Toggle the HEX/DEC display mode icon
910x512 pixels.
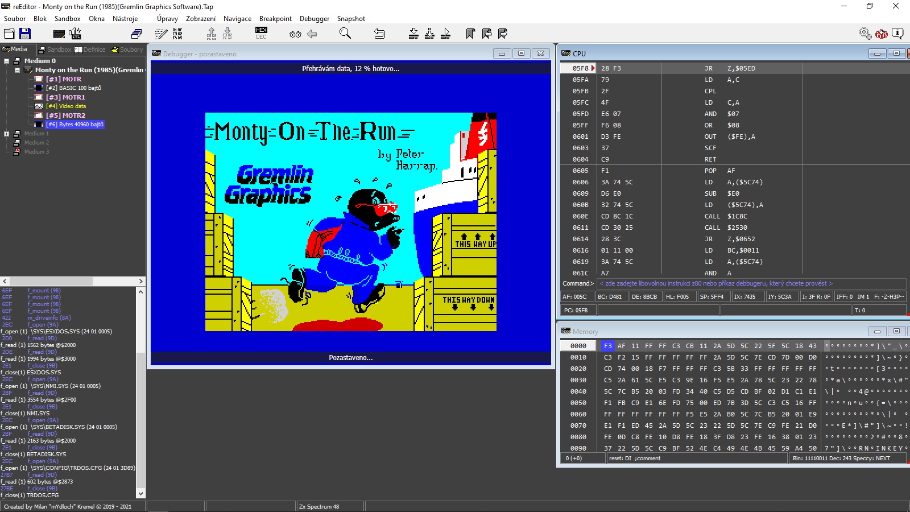tap(261, 34)
